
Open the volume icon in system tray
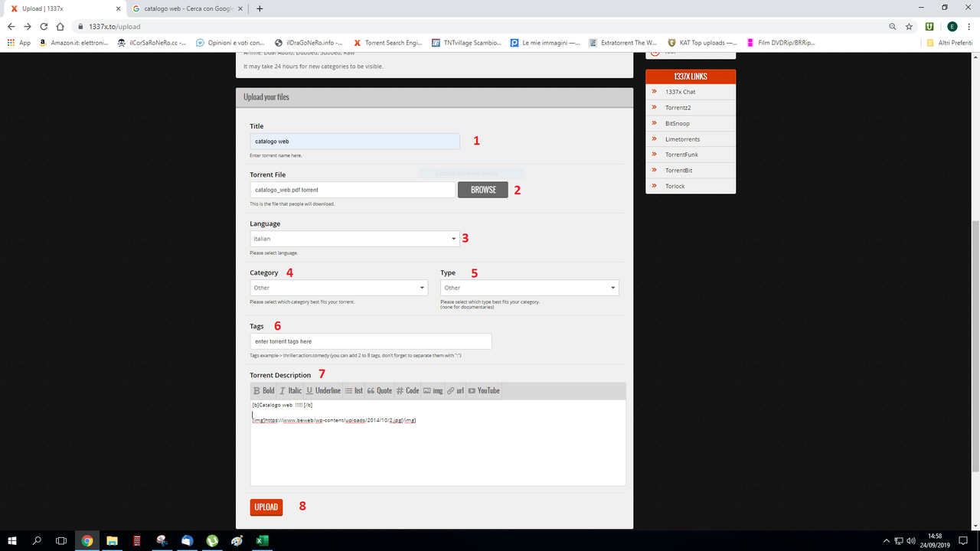tap(911, 540)
